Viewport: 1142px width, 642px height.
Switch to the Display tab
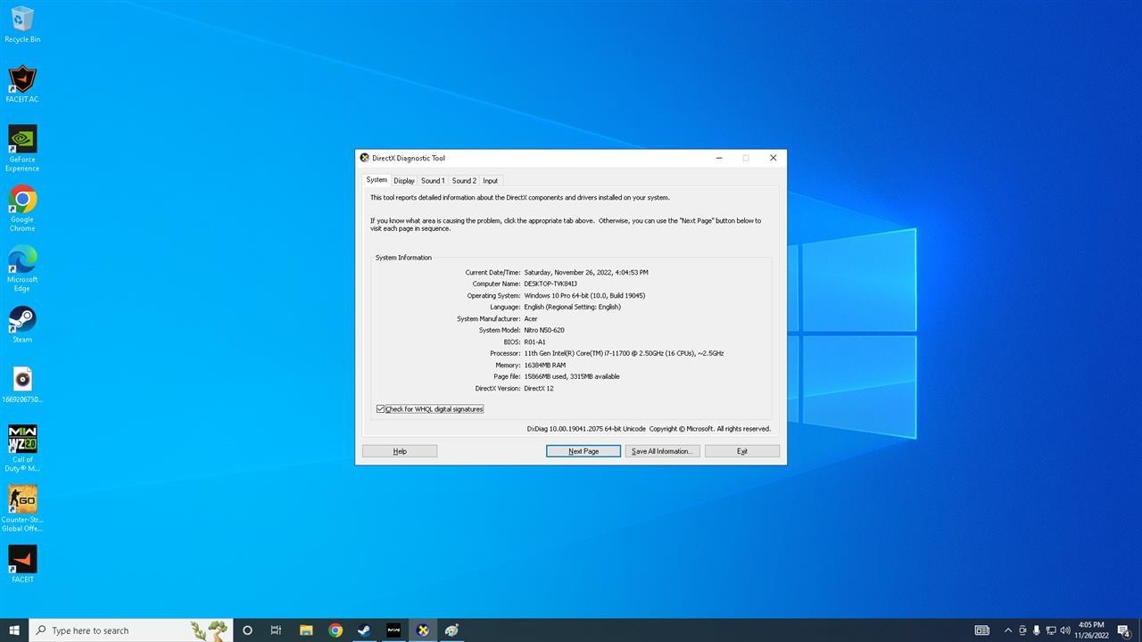coord(404,180)
